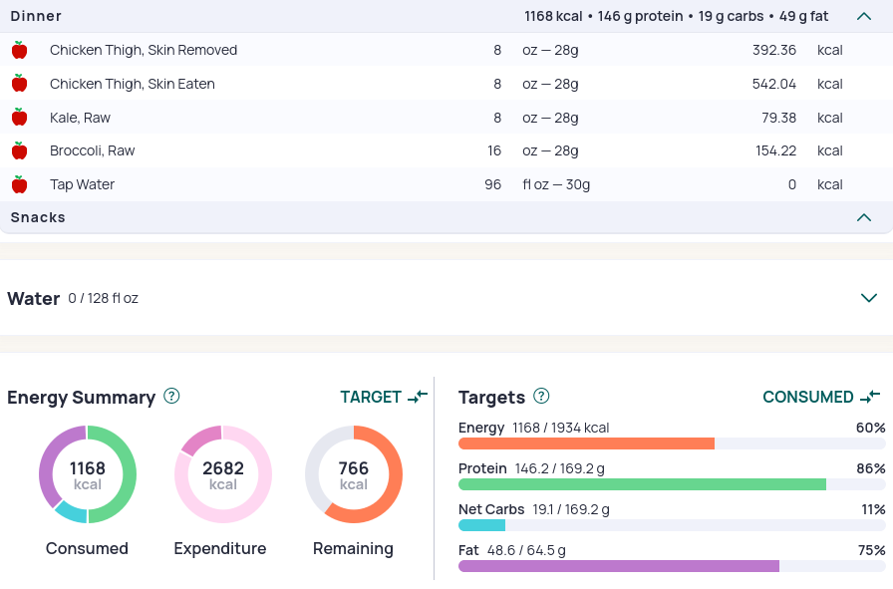Click apple icon beside Chicken Thigh, Skin Removed
893x589 pixels.
click(x=19, y=50)
